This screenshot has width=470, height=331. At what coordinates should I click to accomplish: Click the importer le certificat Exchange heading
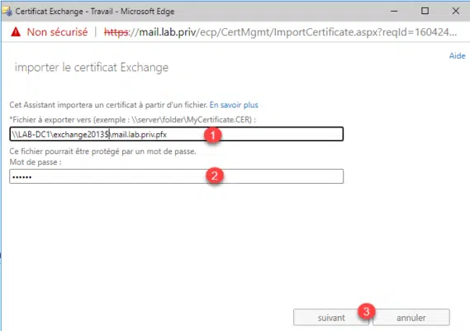(92, 67)
